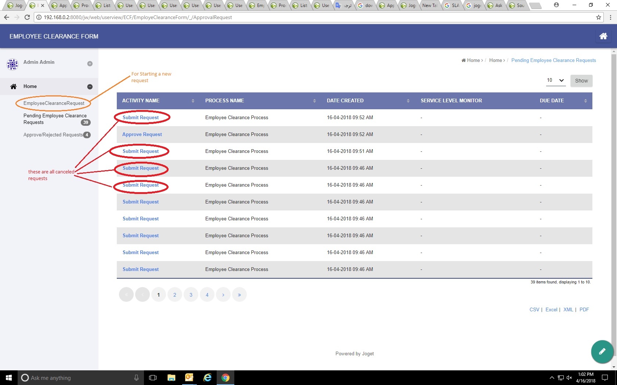Bookmark the page with the star icon

point(599,17)
